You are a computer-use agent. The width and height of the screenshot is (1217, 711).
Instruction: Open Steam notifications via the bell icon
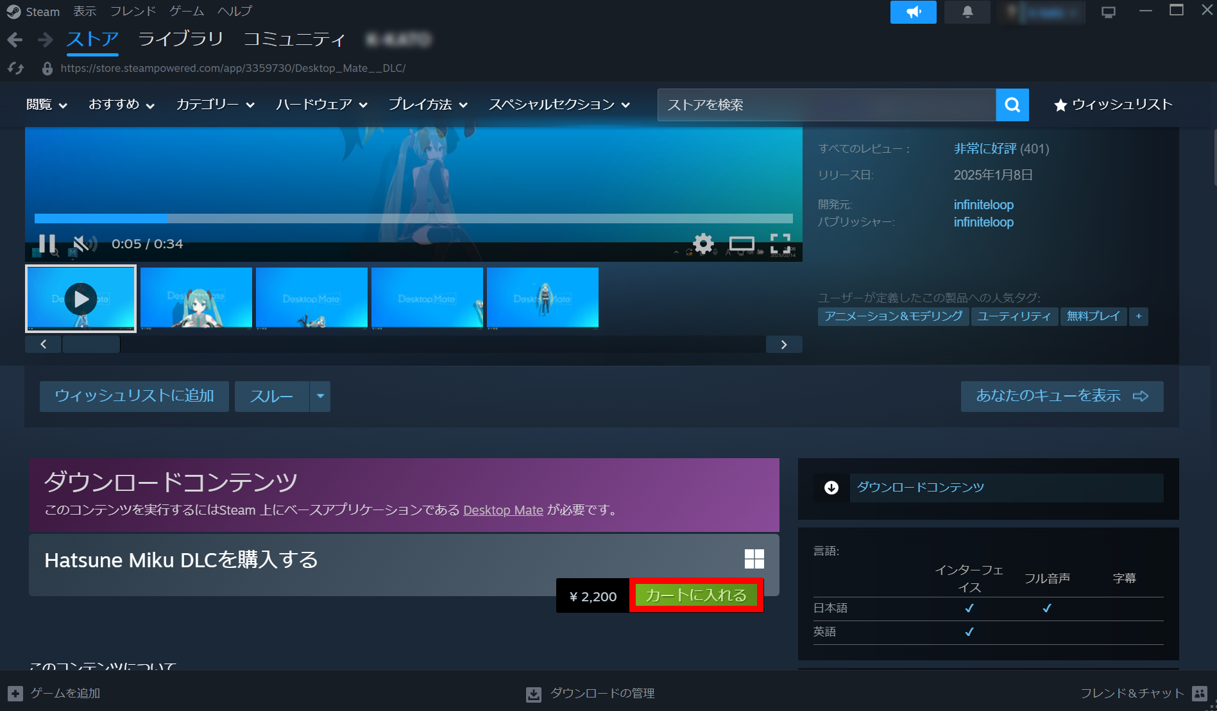click(x=967, y=12)
